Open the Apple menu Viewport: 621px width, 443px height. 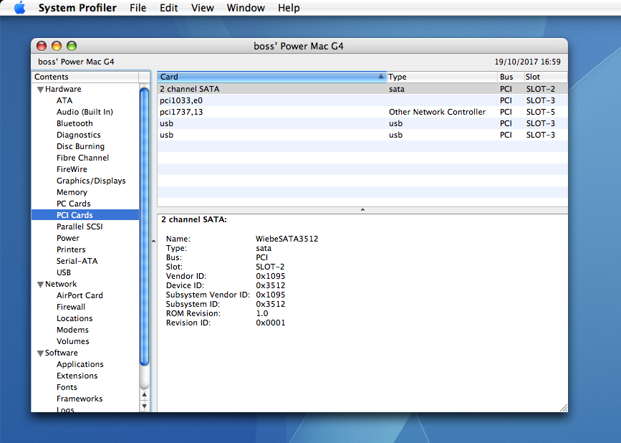tap(19, 8)
